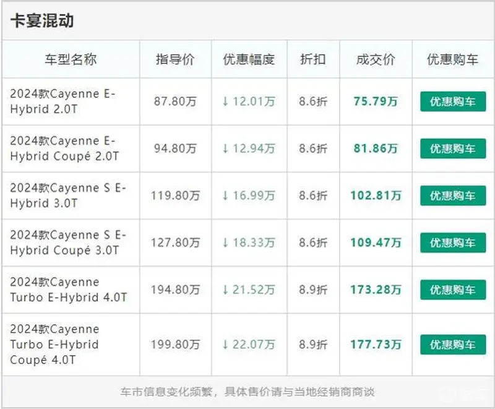Select model name Cayenne S E-Hybrid Coupé 3.0T

coord(68,243)
